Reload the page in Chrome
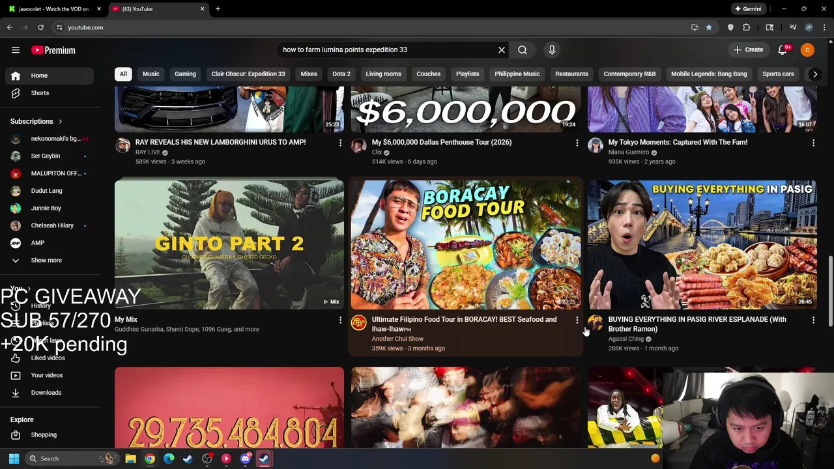 tap(40, 27)
